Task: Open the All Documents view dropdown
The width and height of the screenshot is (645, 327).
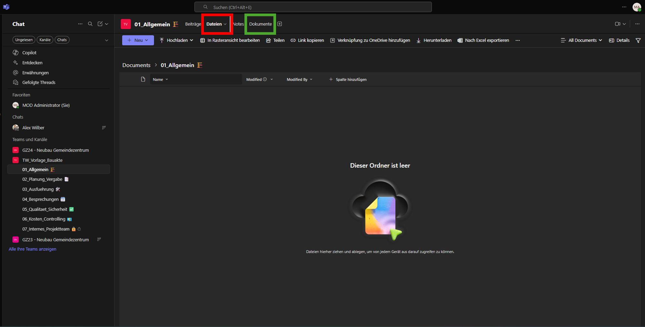Action: tap(581, 40)
